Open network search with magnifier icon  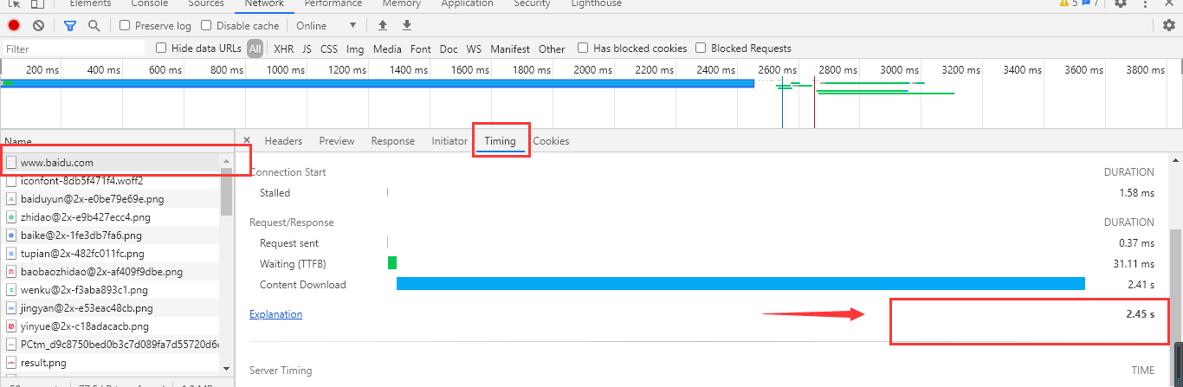click(x=94, y=26)
